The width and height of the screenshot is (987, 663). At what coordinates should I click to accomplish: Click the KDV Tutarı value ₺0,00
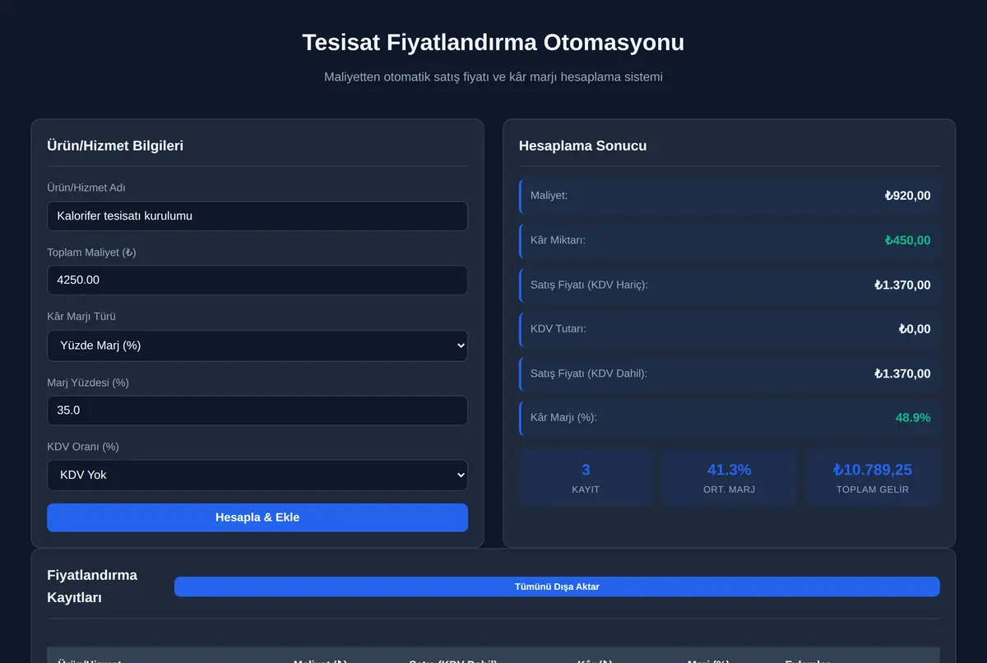click(x=915, y=329)
